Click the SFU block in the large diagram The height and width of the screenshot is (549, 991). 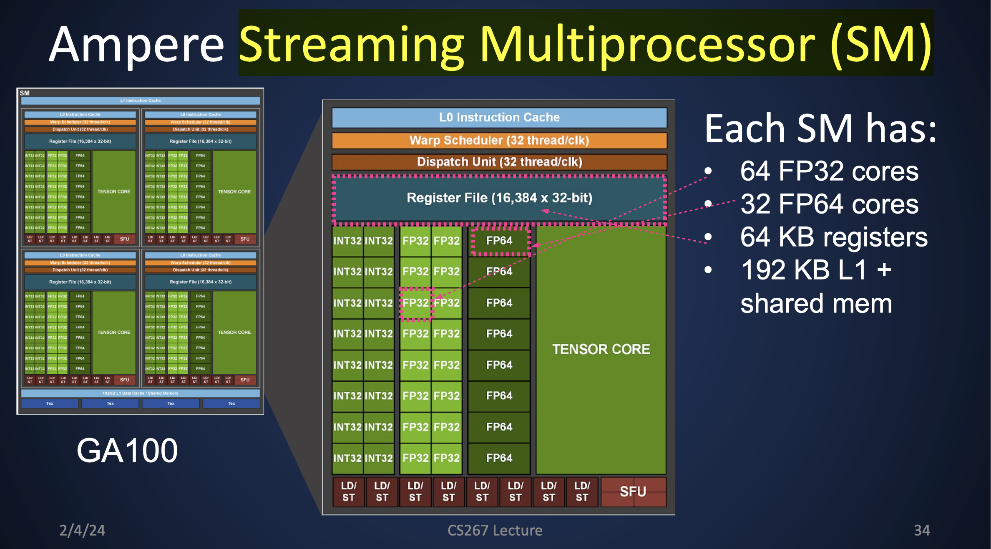(x=633, y=492)
